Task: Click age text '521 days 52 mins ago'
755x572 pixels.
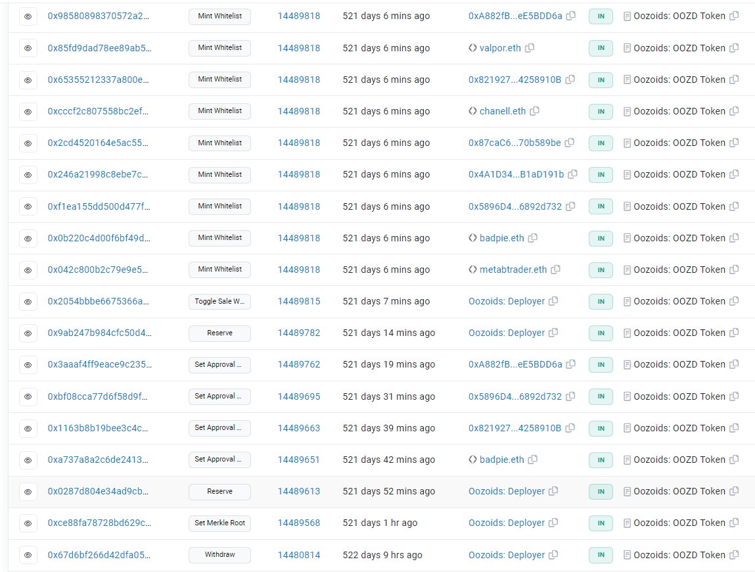Action: (x=388, y=492)
